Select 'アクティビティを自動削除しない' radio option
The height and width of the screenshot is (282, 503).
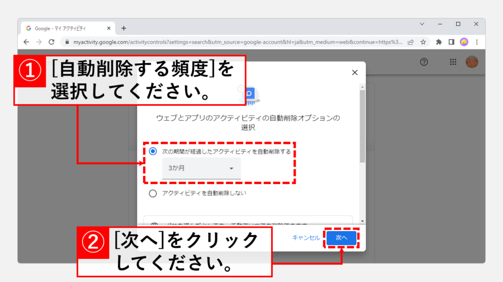[x=153, y=193]
